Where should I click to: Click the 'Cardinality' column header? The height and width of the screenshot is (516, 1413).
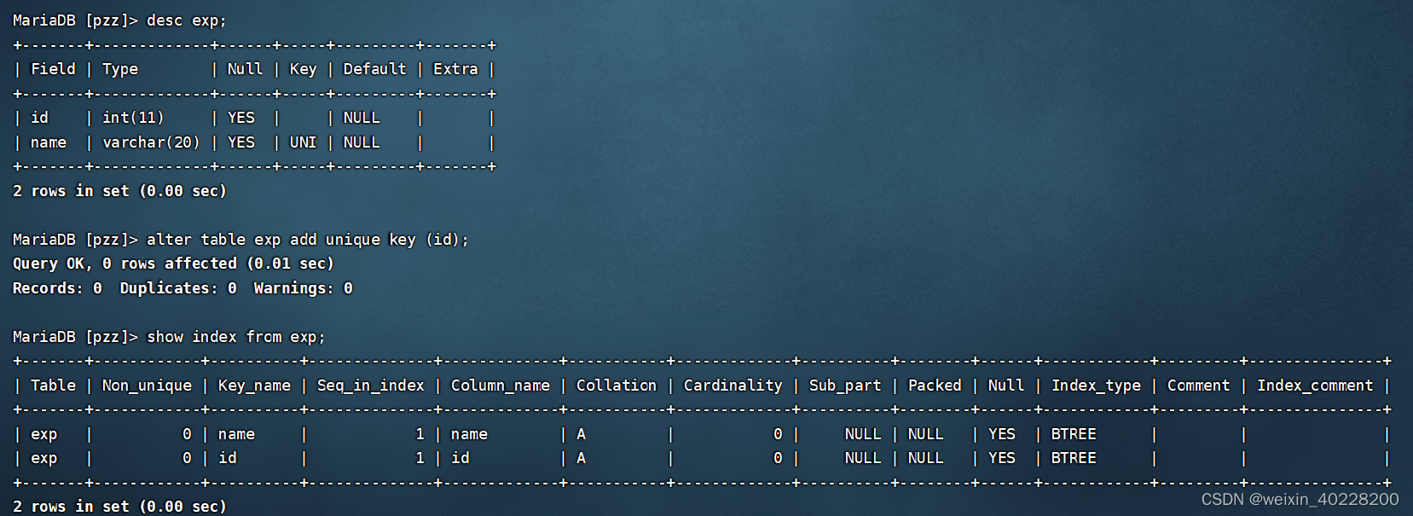(733, 386)
